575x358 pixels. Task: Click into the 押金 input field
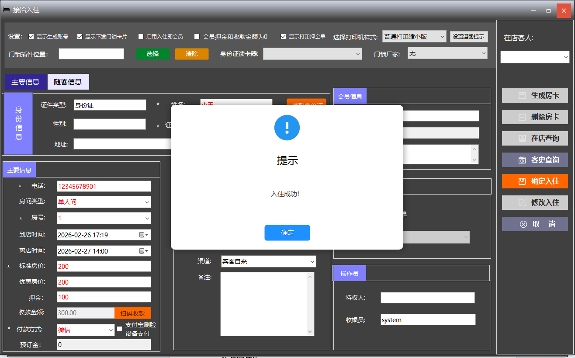point(104,297)
